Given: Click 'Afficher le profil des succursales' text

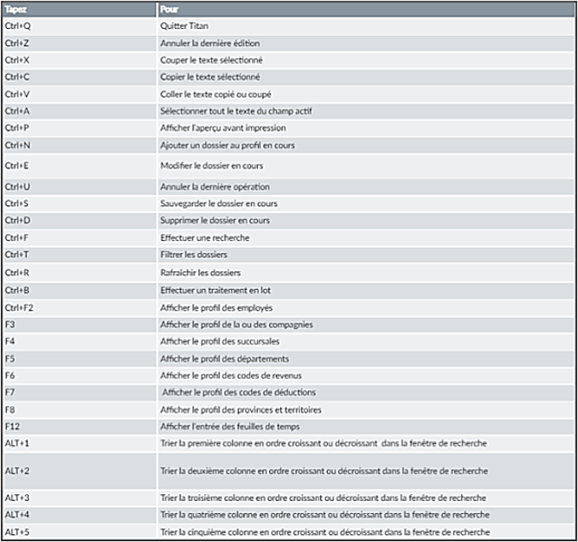Looking at the screenshot, I should click(x=220, y=341).
